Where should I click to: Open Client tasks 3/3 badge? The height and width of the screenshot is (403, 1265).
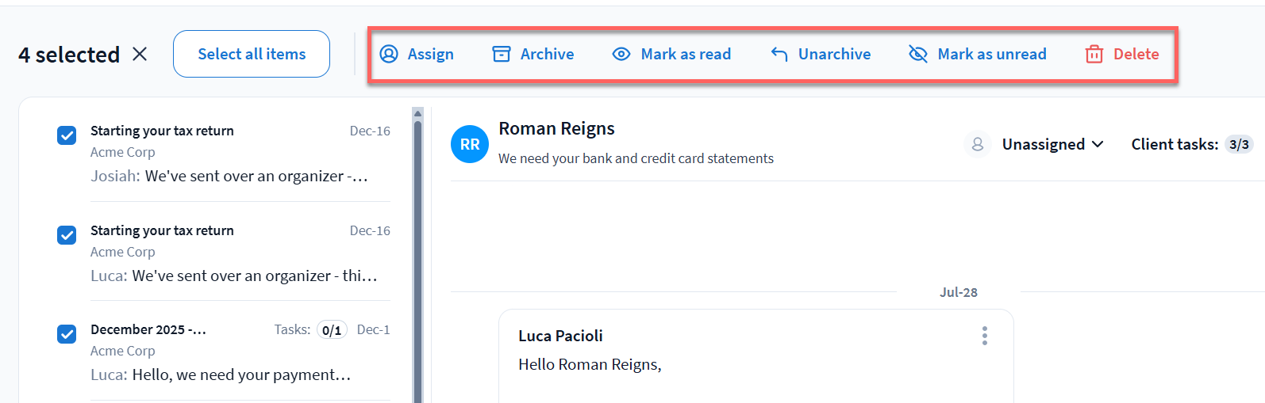pyautogui.click(x=1238, y=144)
